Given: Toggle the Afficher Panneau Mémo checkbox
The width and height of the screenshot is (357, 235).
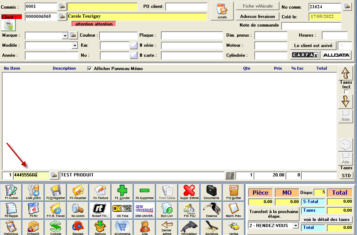Looking at the screenshot, I should (x=89, y=69).
